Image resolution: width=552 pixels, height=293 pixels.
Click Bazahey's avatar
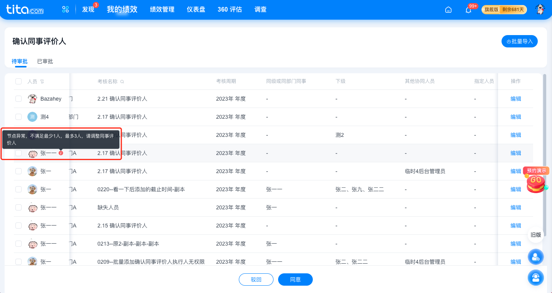click(32, 99)
